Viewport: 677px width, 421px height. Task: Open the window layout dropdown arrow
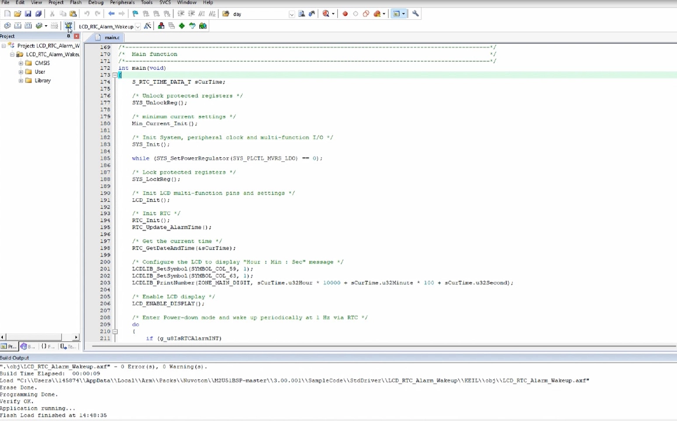(x=403, y=14)
